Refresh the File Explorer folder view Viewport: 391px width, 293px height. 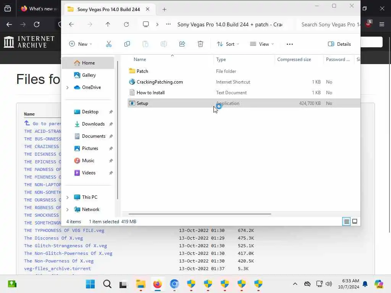126,24
